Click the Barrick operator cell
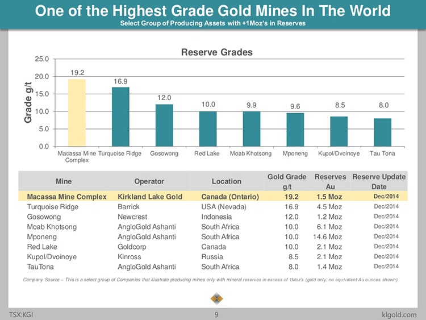 tap(128, 207)
